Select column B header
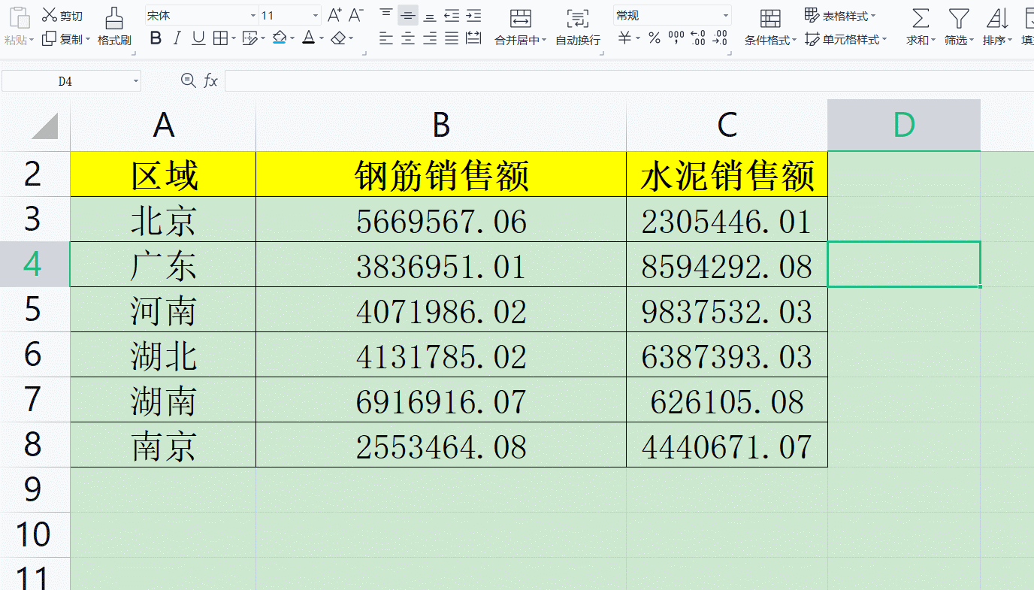This screenshot has height=590, width=1034. click(x=441, y=126)
